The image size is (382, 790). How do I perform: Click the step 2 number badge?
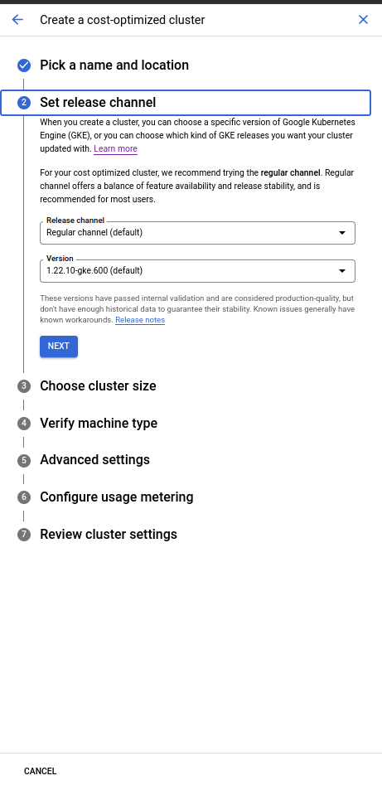tap(24, 103)
